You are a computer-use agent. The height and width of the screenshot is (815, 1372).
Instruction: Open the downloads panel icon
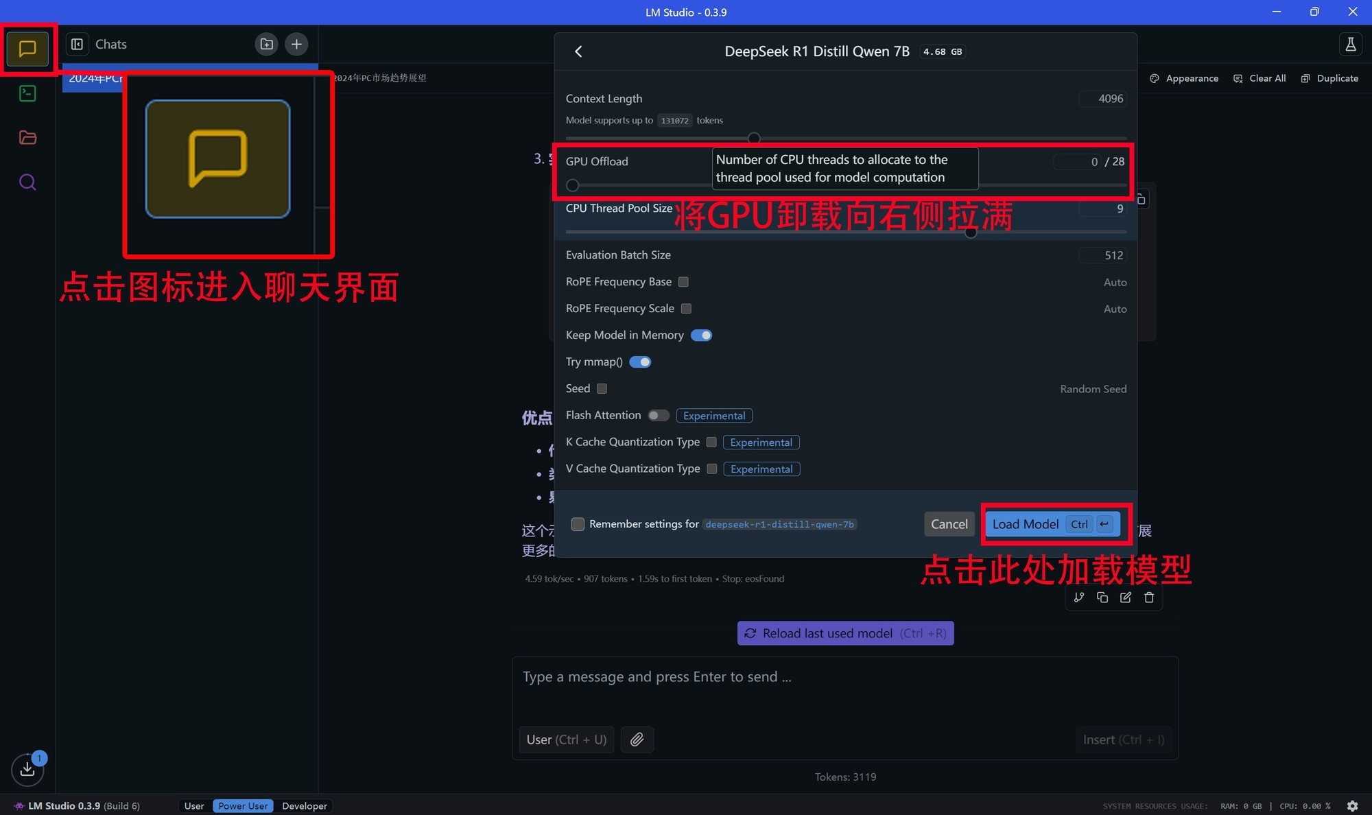tap(27, 769)
